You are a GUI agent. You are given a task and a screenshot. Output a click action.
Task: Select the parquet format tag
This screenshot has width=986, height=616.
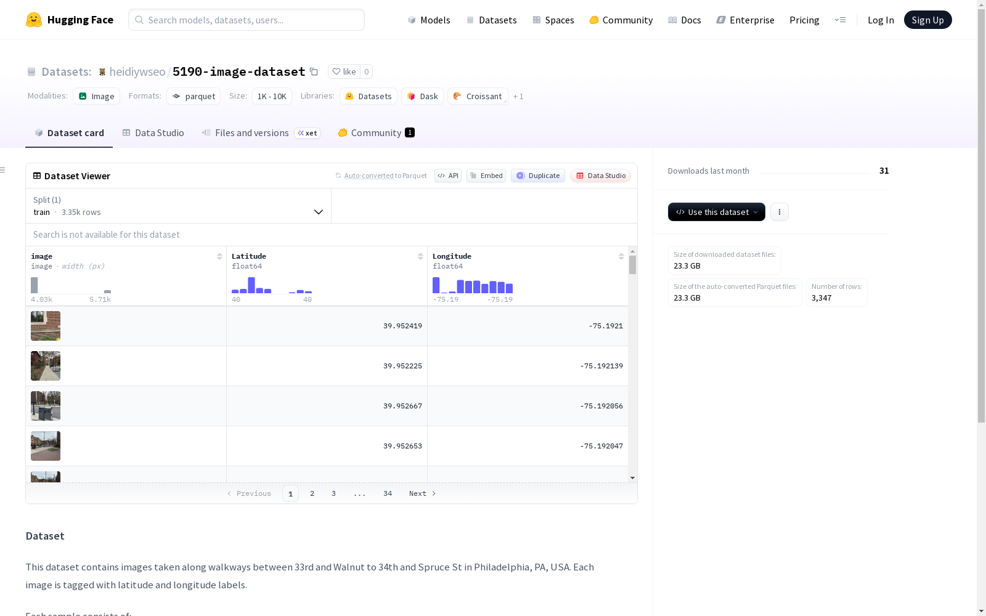194,96
